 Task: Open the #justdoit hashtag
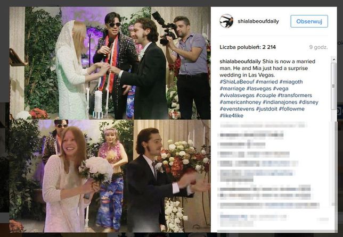pos(266,109)
